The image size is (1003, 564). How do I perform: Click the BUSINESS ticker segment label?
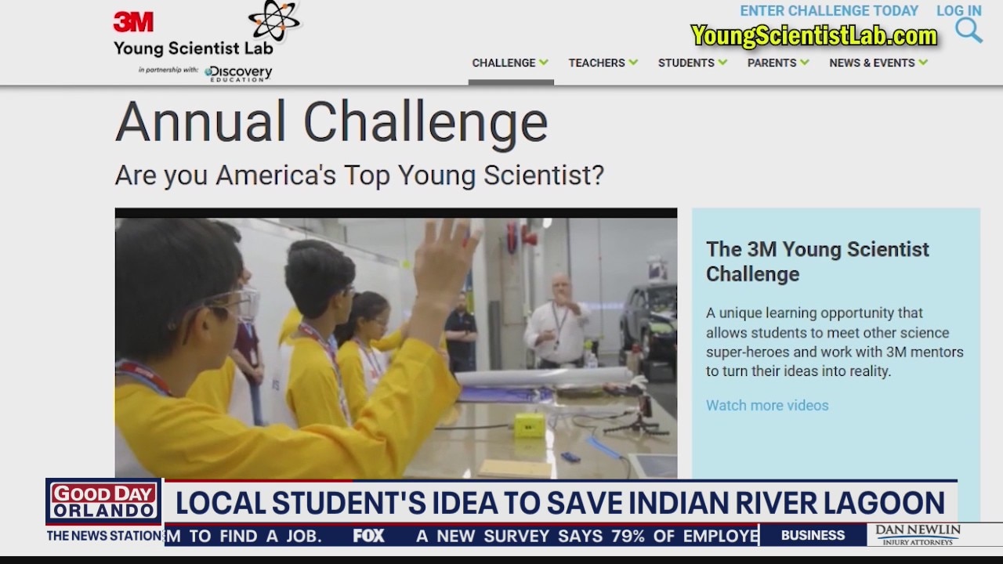pos(813,536)
